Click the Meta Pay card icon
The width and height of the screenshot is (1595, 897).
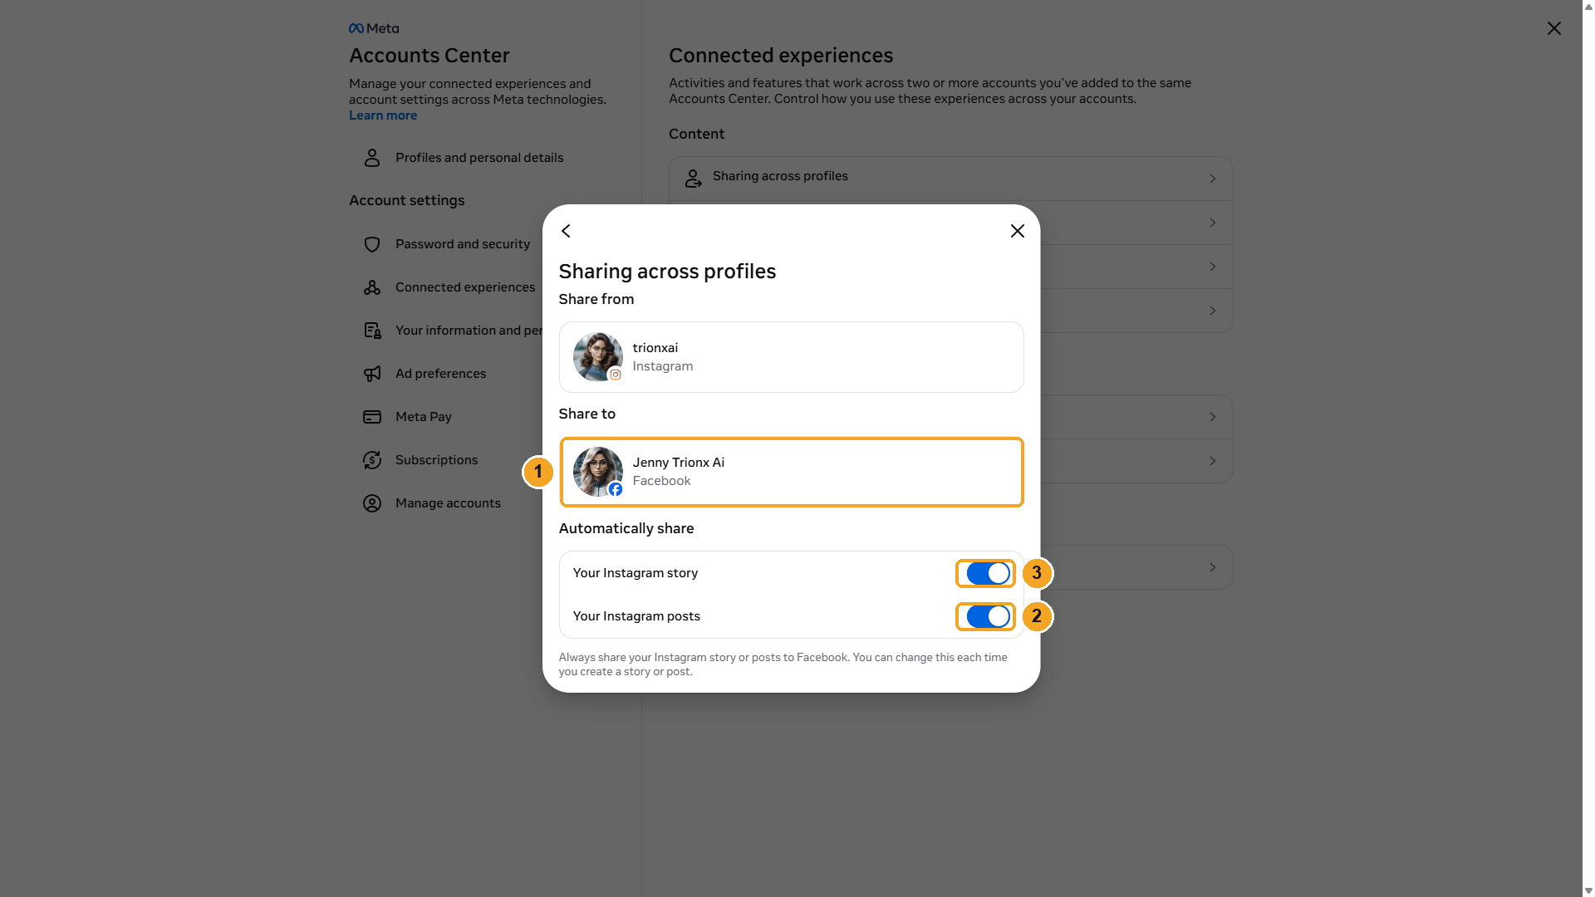pyautogui.click(x=372, y=417)
